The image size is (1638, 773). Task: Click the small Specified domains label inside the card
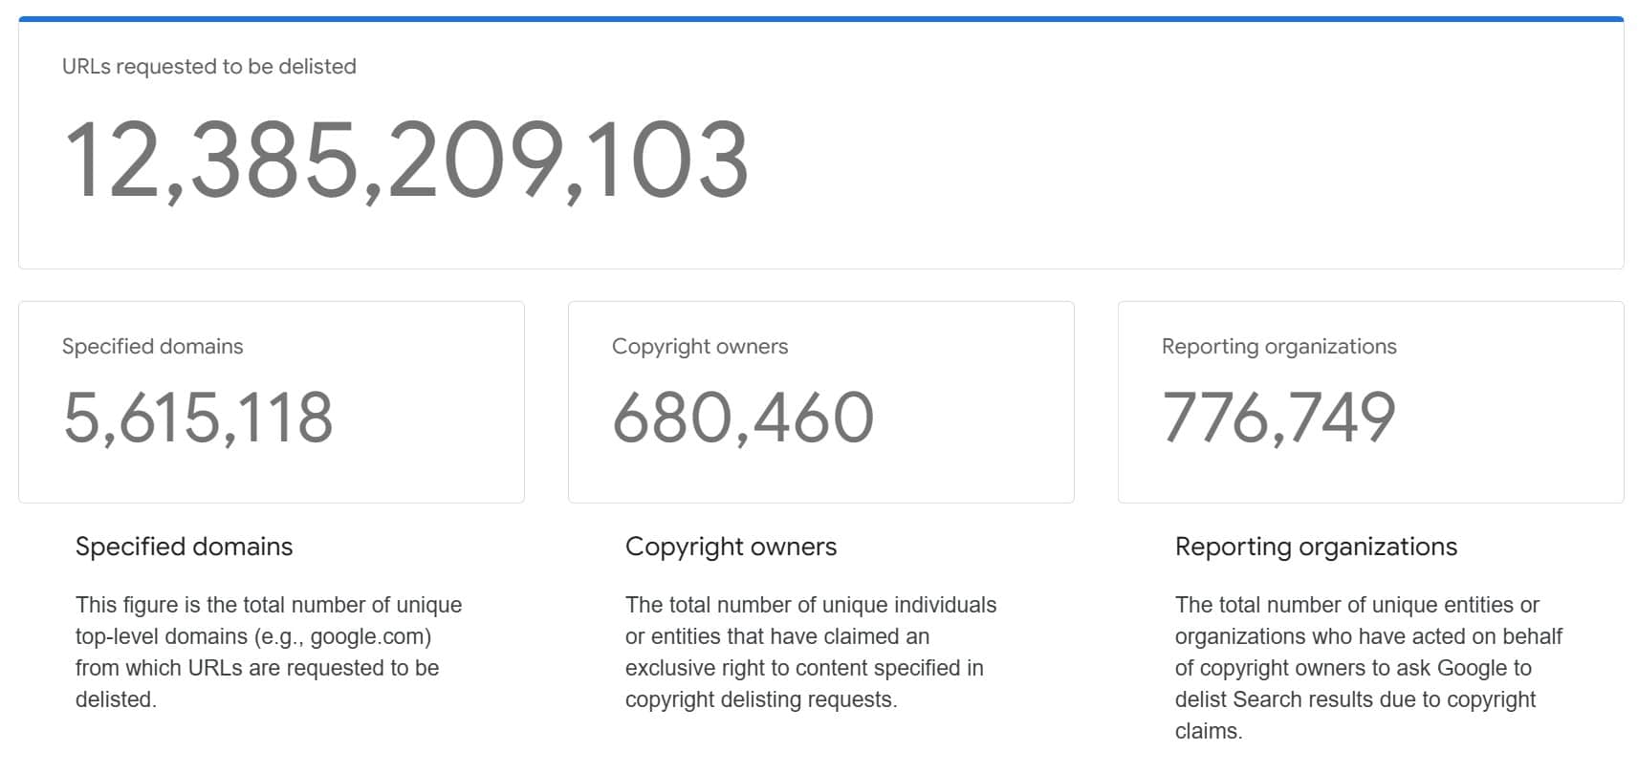152,347
